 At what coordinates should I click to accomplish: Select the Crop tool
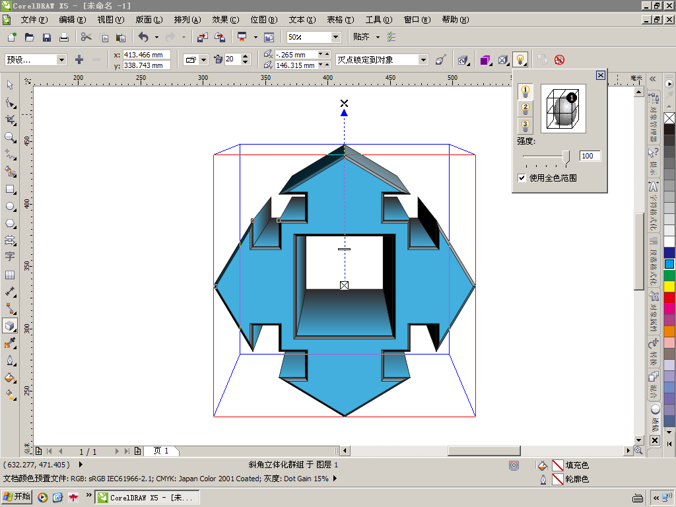click(10, 120)
